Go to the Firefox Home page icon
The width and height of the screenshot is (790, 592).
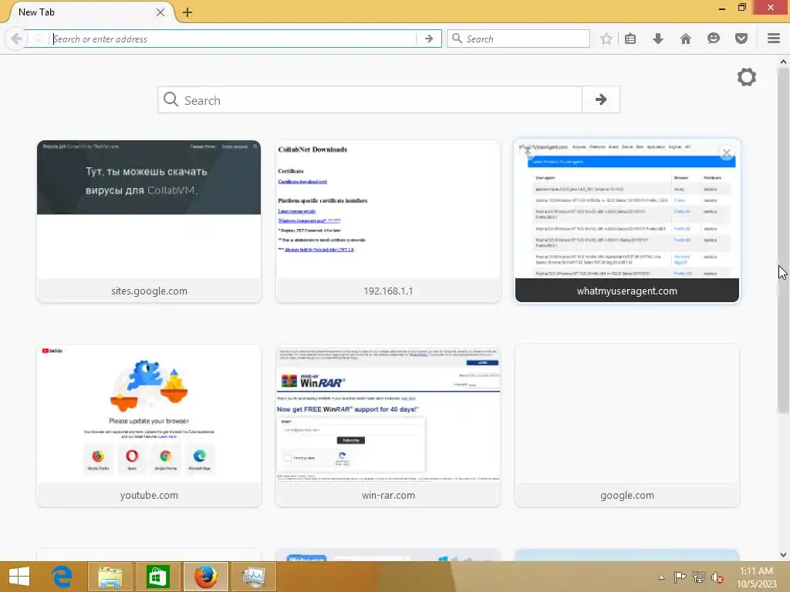(685, 39)
